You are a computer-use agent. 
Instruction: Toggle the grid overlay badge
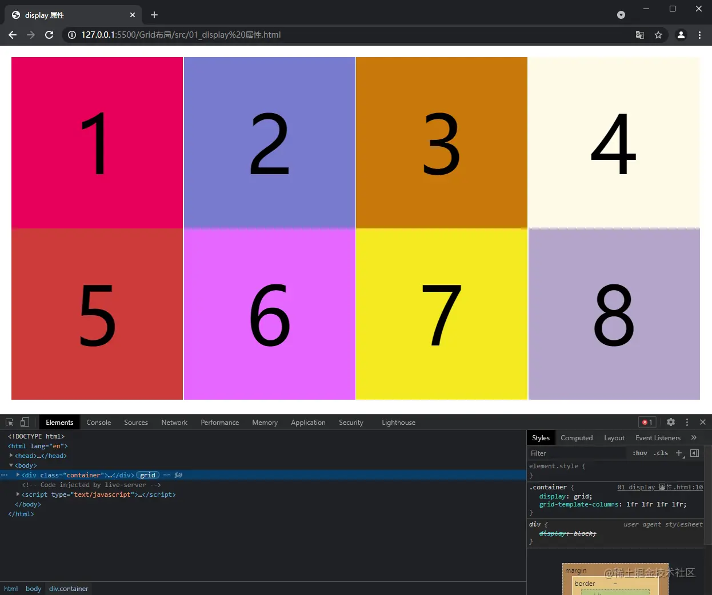pos(148,475)
